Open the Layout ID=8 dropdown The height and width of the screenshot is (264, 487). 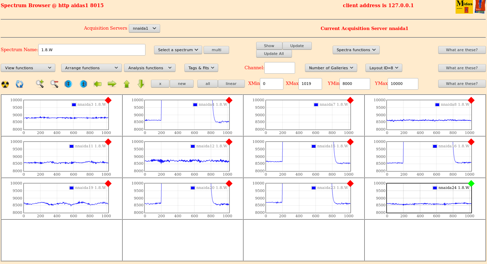[384, 68]
